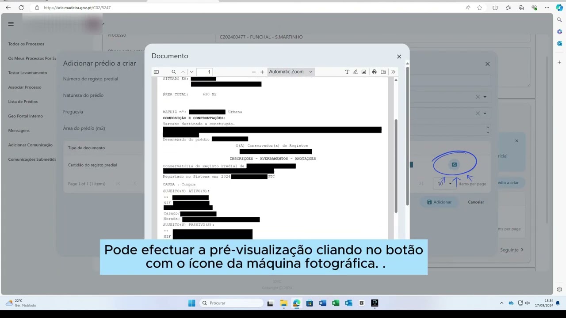Open browser settings and more menu
The height and width of the screenshot is (318, 566).
547,8
